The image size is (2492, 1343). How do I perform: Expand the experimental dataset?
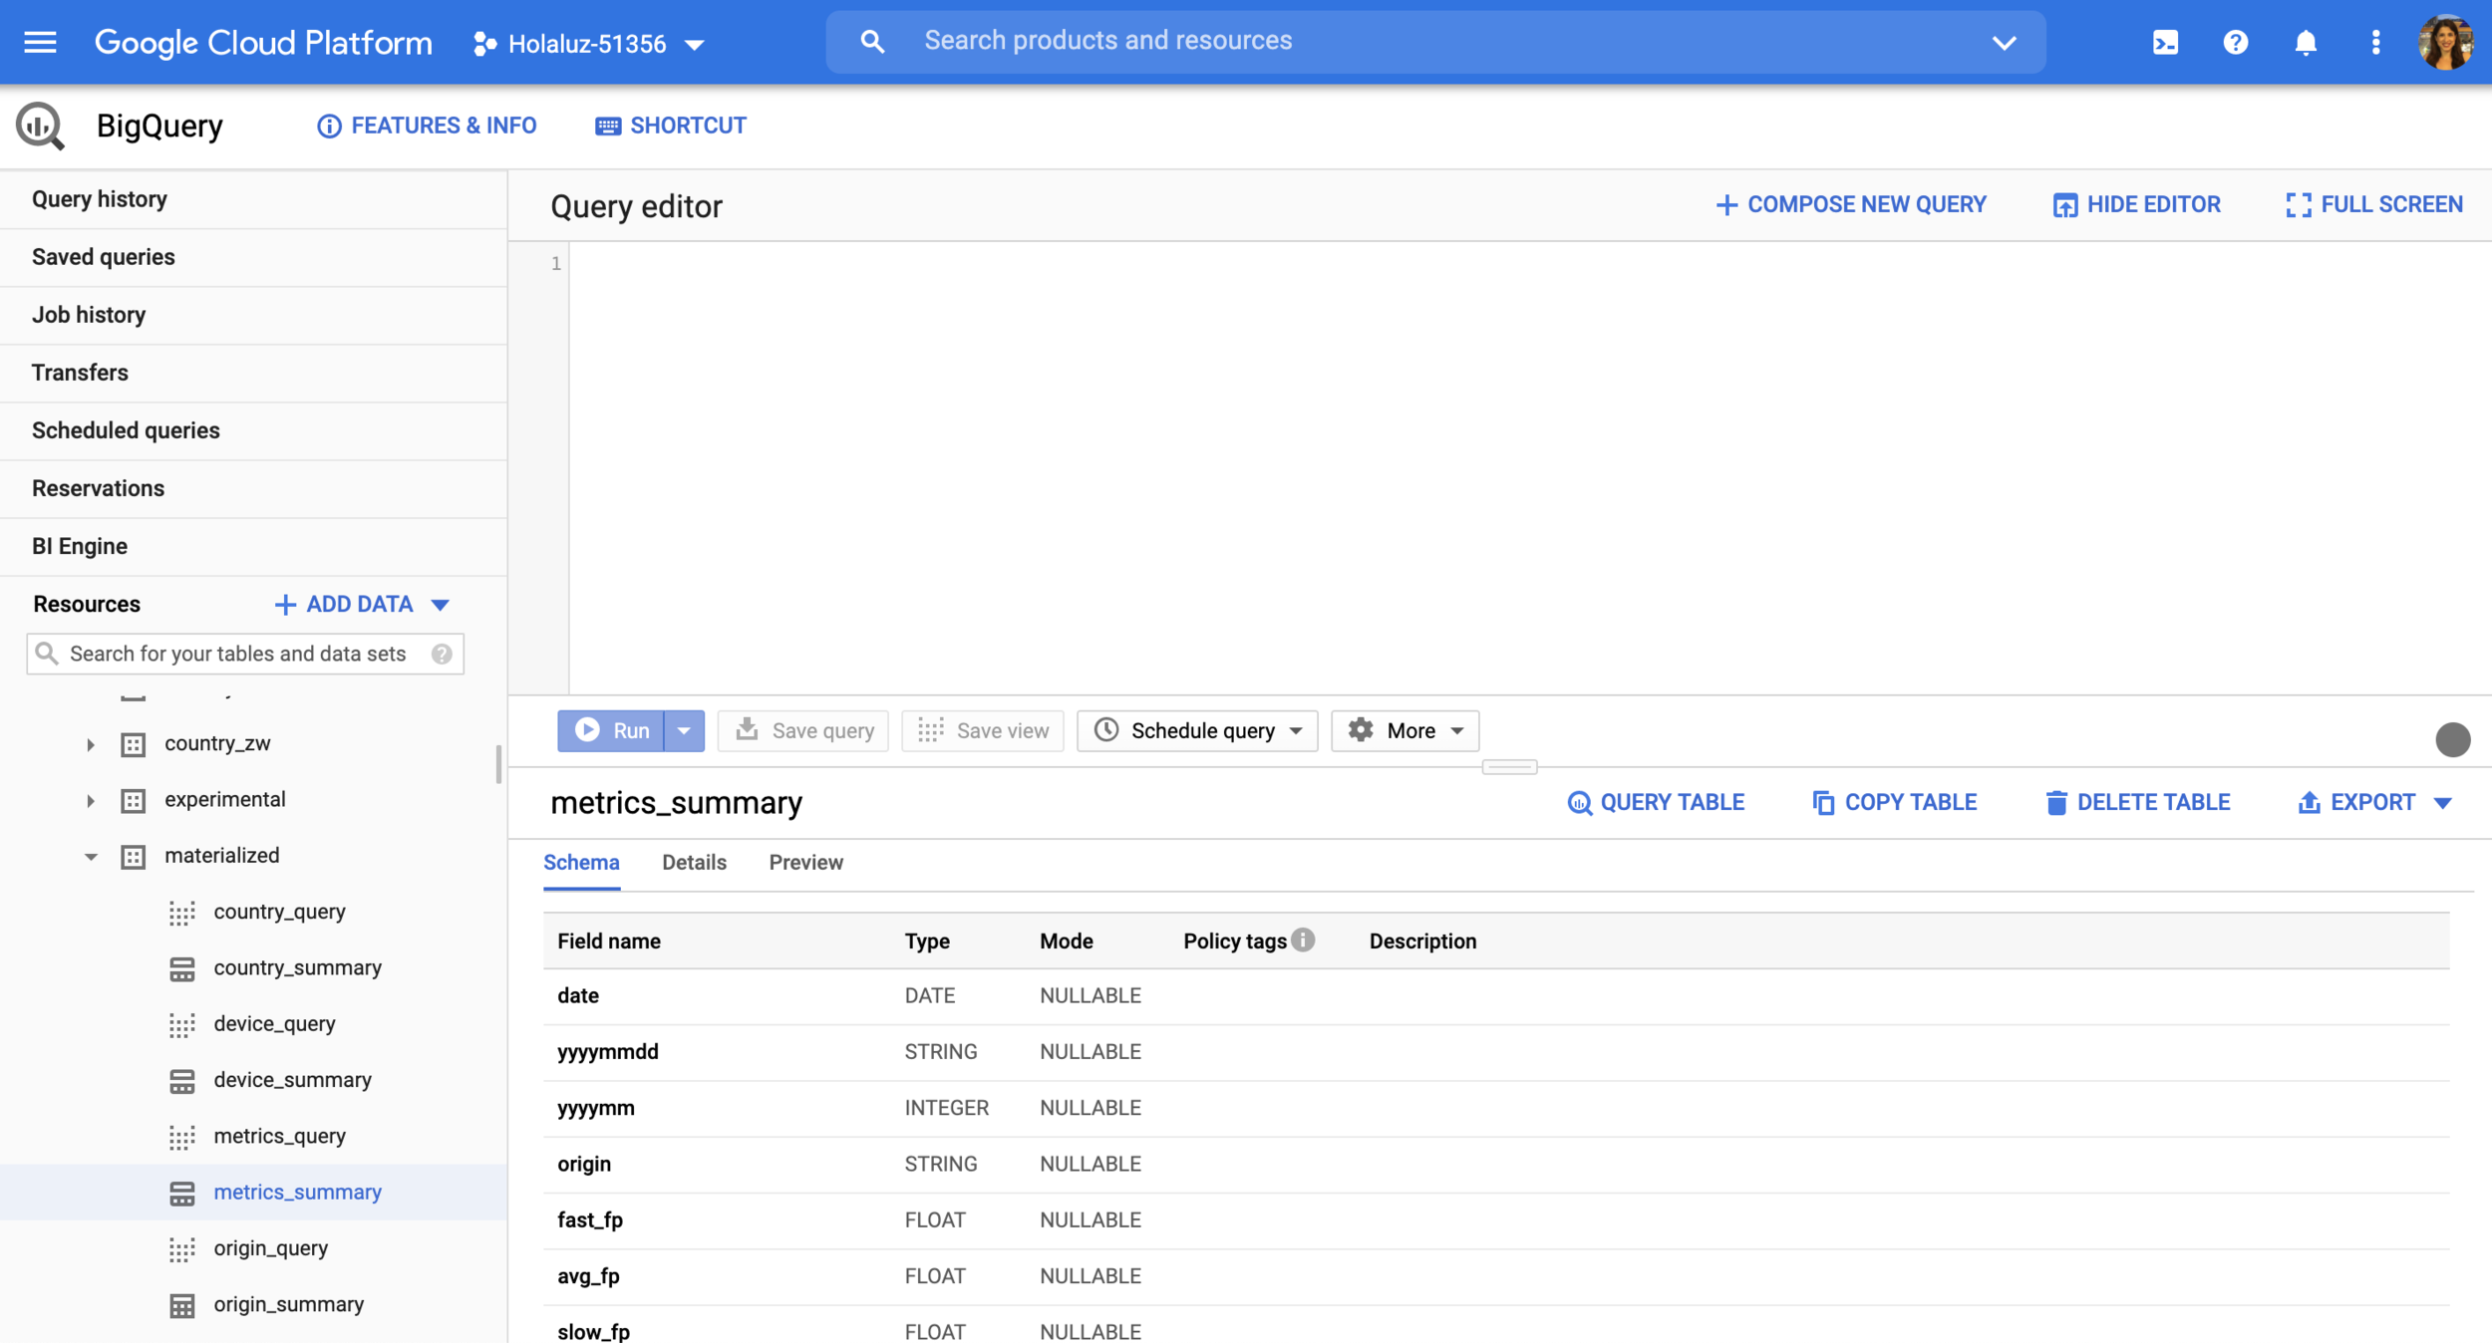coord(91,800)
